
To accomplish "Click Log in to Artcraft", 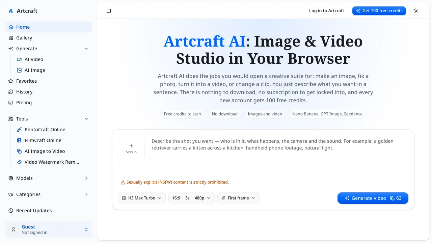I will pos(327,11).
